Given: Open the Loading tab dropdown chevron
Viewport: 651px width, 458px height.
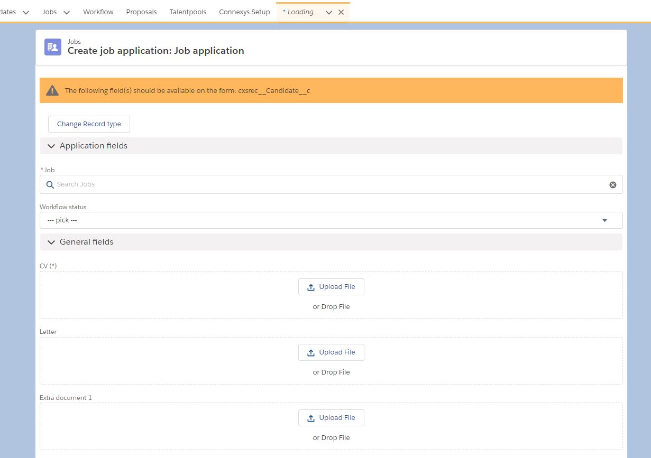Looking at the screenshot, I should pos(329,12).
